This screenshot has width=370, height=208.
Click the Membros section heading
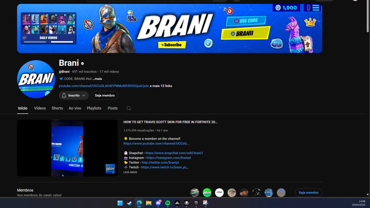pyautogui.click(x=25, y=190)
